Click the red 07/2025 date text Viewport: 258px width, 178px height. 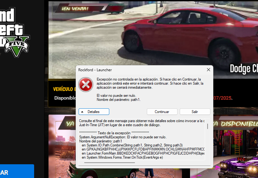[x=222, y=98]
